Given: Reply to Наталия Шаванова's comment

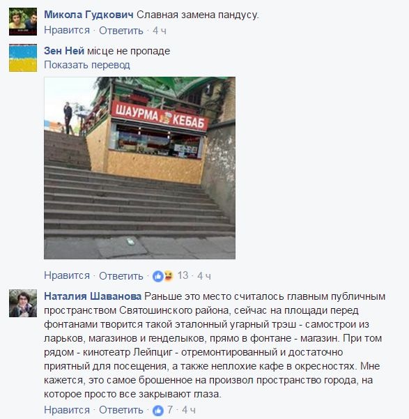Looking at the screenshot, I should (x=121, y=410).
